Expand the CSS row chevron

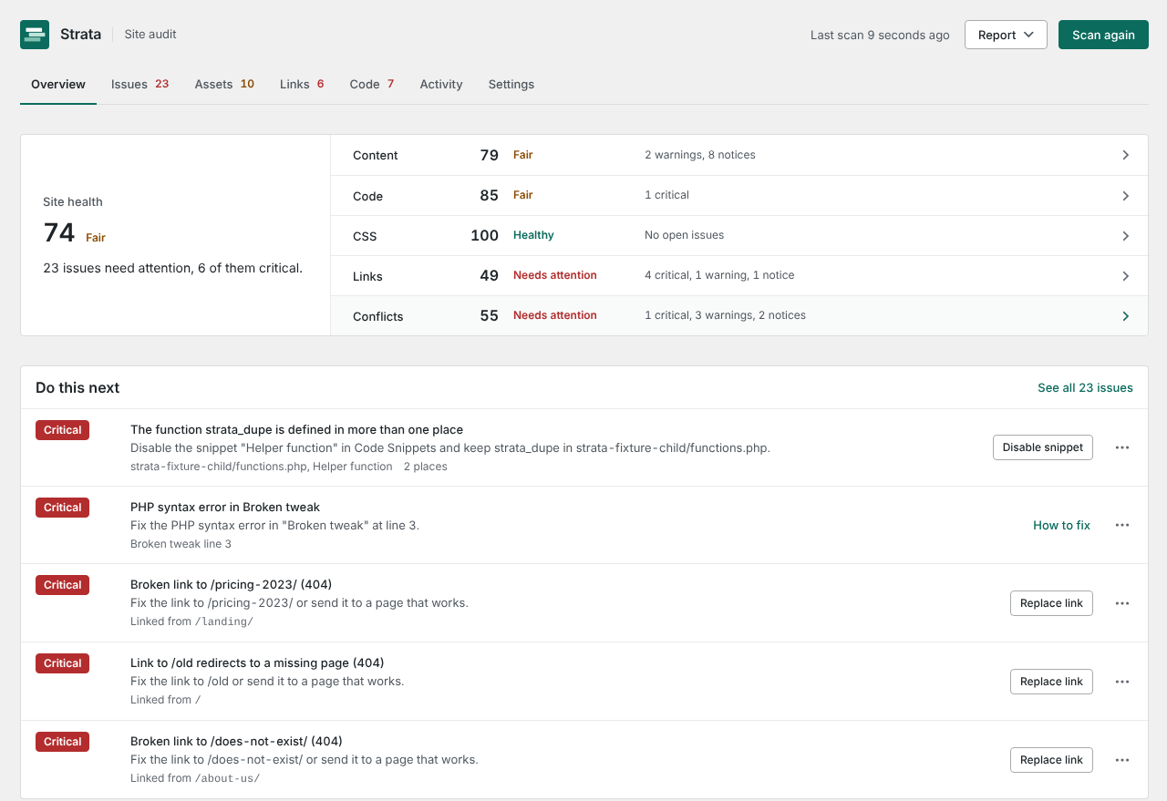point(1126,236)
